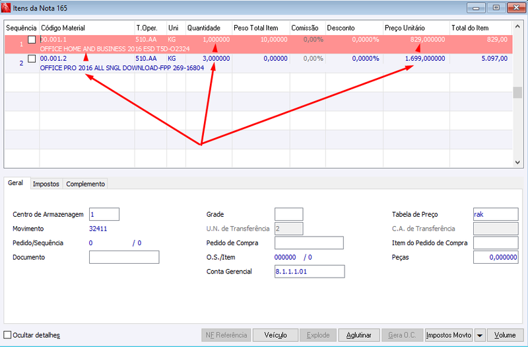The height and width of the screenshot is (347, 528).
Task: Click the grid scrollbar down arrow
Action: 517,162
